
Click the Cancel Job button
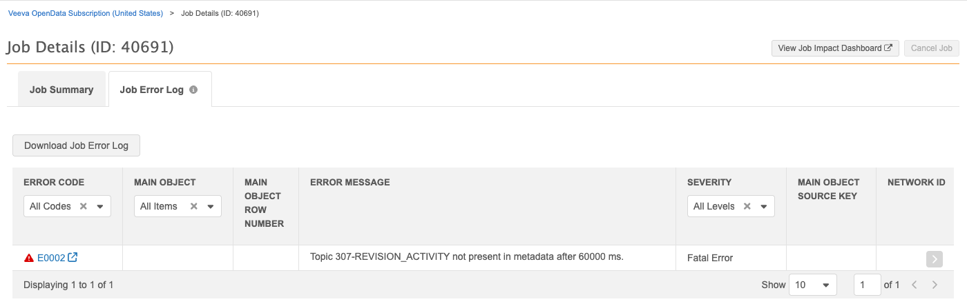[x=931, y=48]
